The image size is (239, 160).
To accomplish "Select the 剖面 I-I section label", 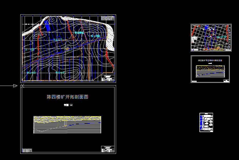I will coord(68,105).
